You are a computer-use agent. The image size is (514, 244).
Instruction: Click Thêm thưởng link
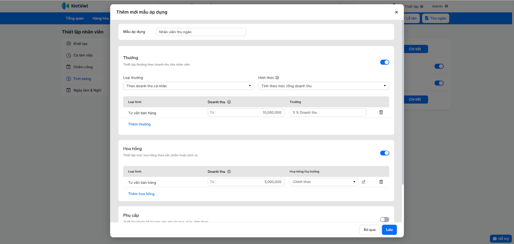pyautogui.click(x=139, y=124)
